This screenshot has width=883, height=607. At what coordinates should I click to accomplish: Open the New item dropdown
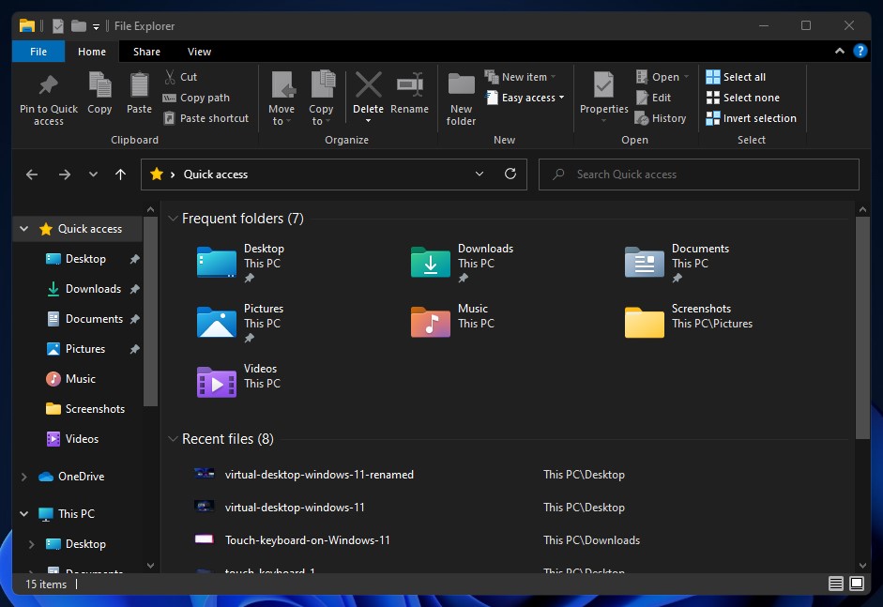pos(521,77)
